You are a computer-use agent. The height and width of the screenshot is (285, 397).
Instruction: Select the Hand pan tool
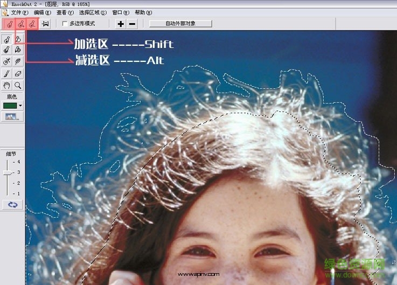pos(6,85)
